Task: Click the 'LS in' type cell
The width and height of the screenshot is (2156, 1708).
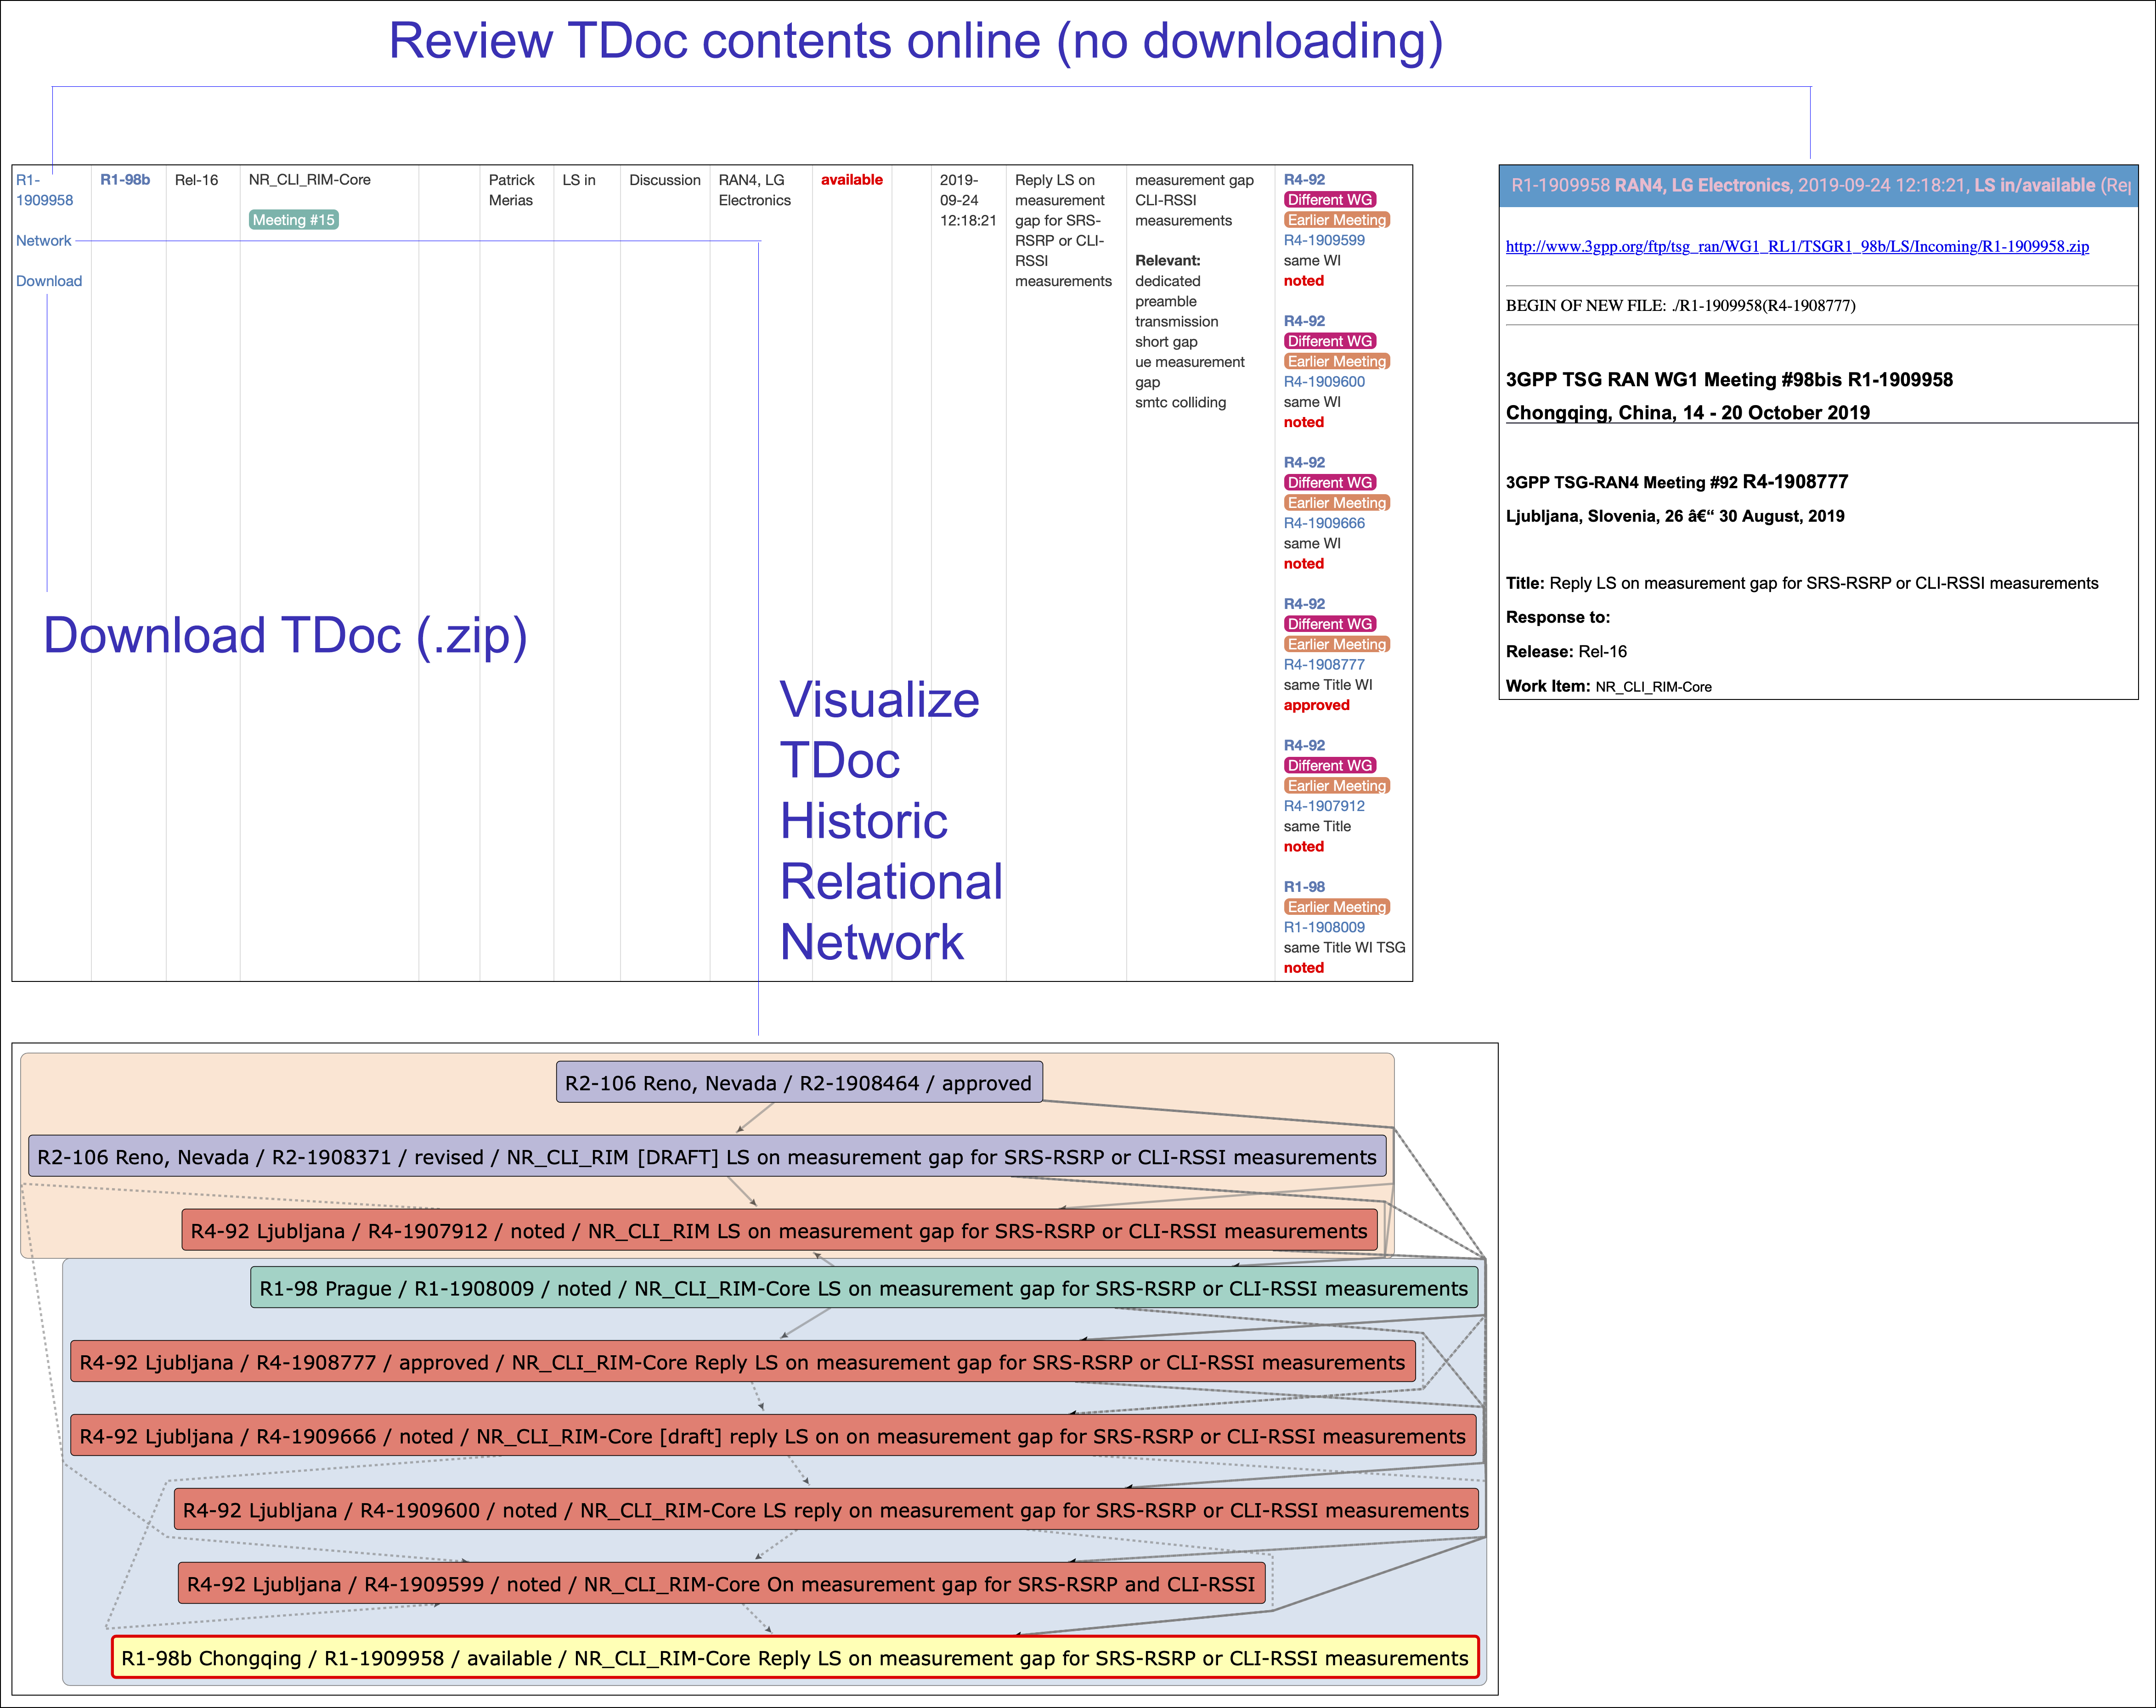Action: tap(579, 180)
